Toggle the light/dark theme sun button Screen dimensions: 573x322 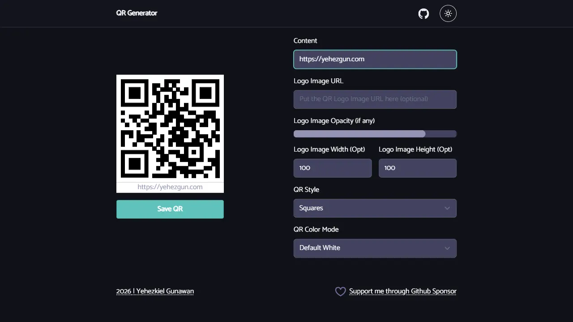point(448,13)
